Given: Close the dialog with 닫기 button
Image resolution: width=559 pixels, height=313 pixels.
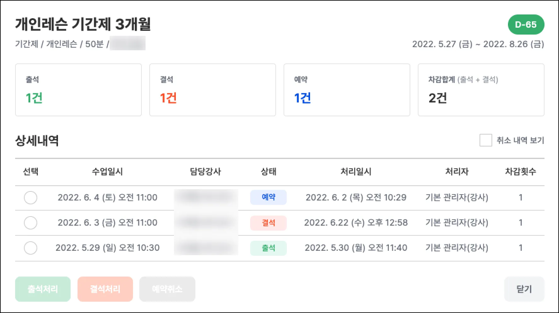Looking at the screenshot, I should pos(524,289).
